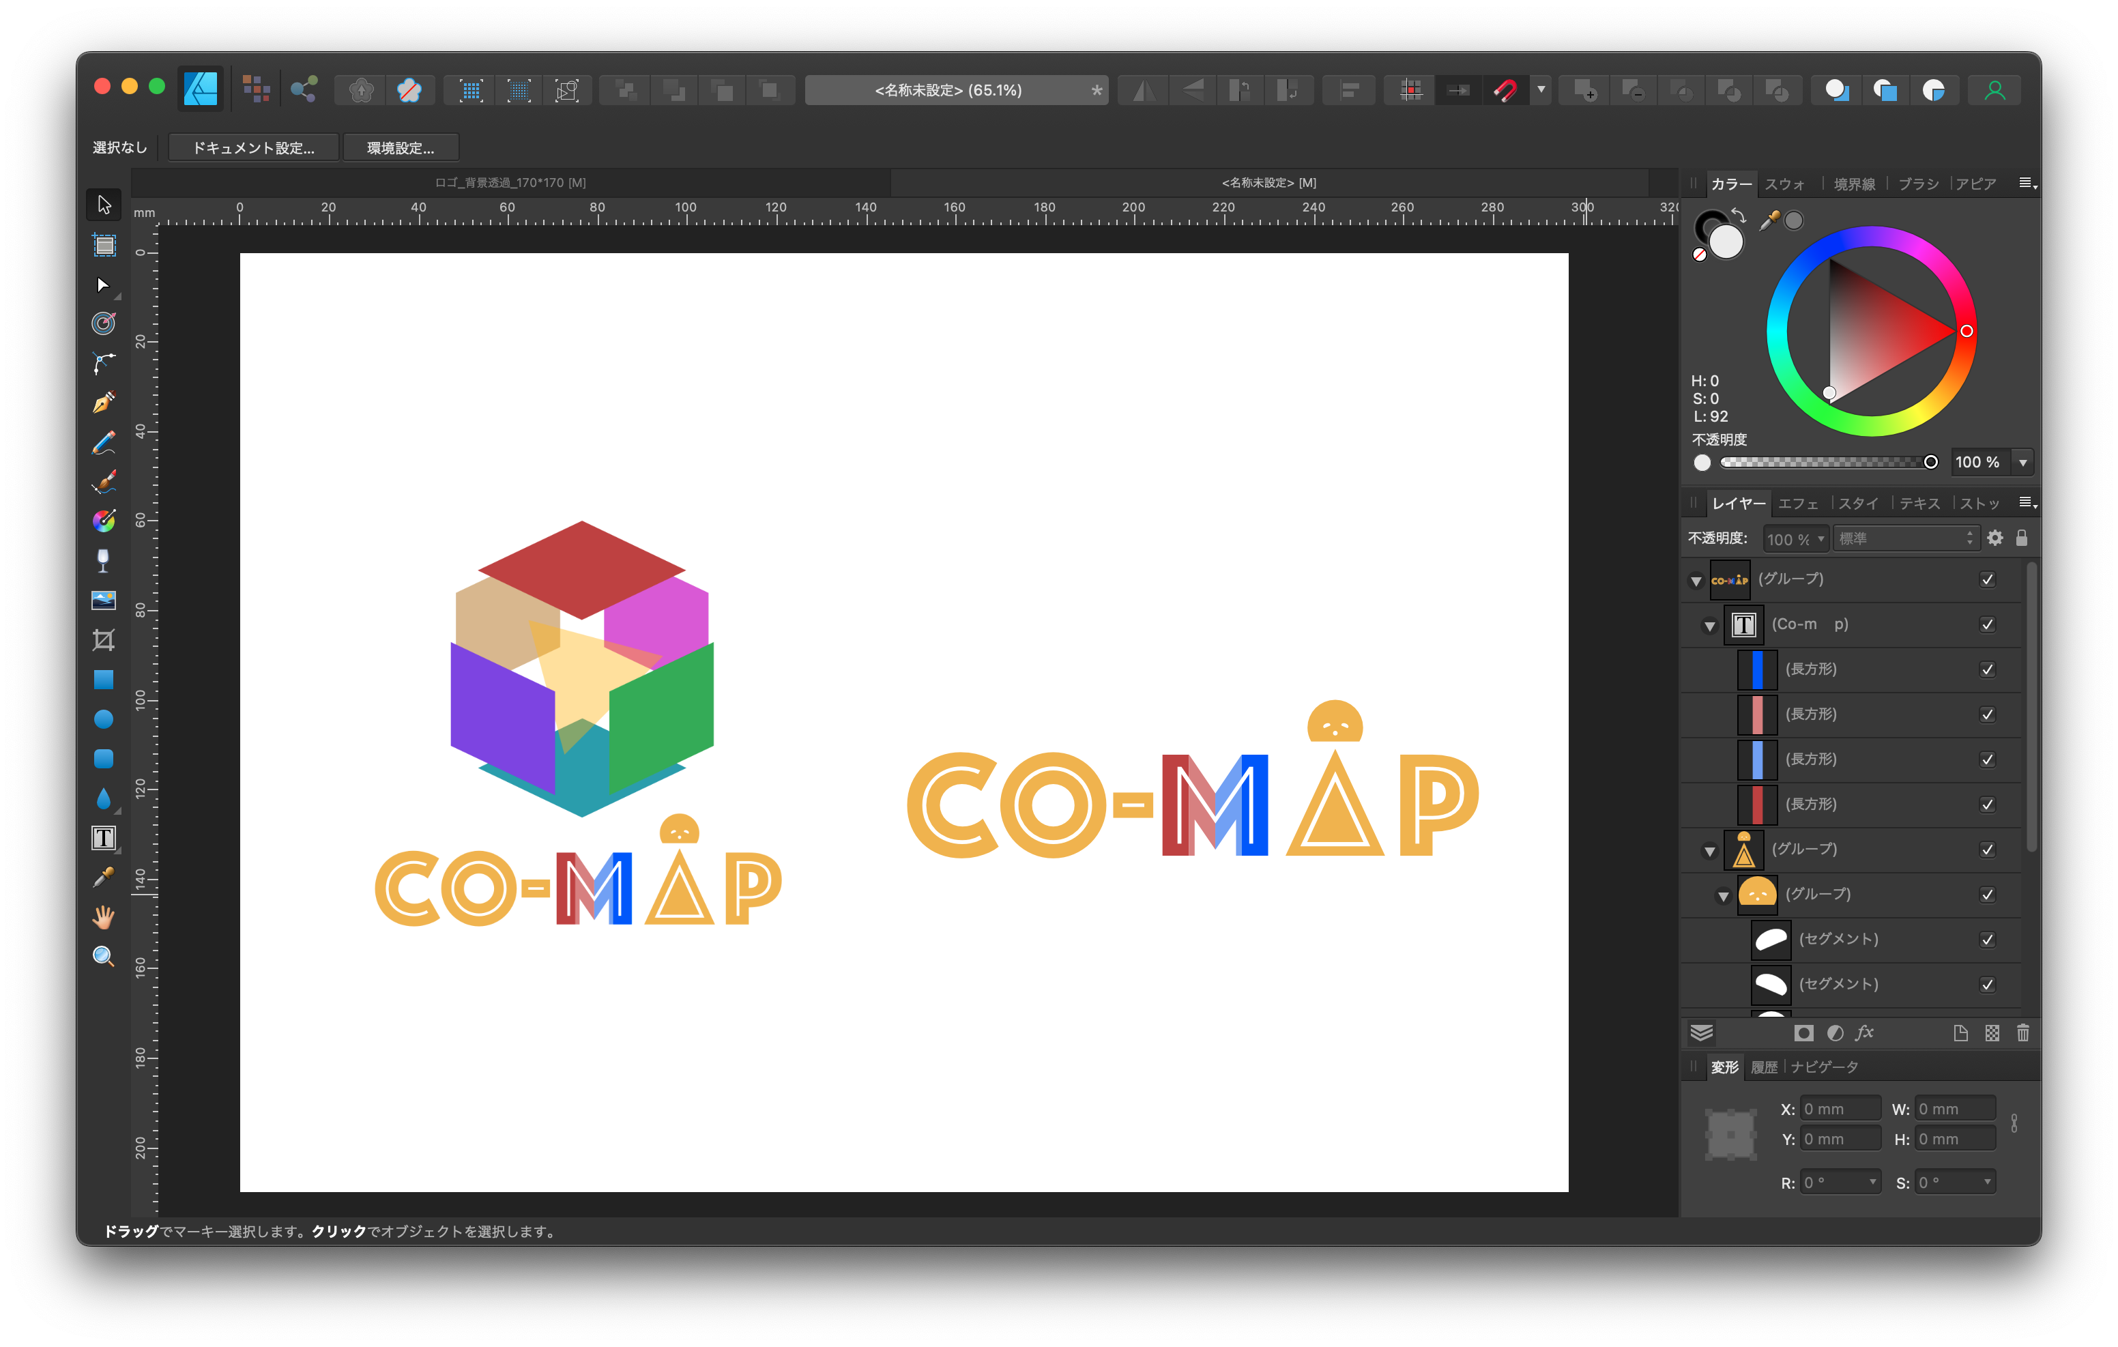Click the X position input field
The height and width of the screenshot is (1347, 2118).
point(1840,1109)
